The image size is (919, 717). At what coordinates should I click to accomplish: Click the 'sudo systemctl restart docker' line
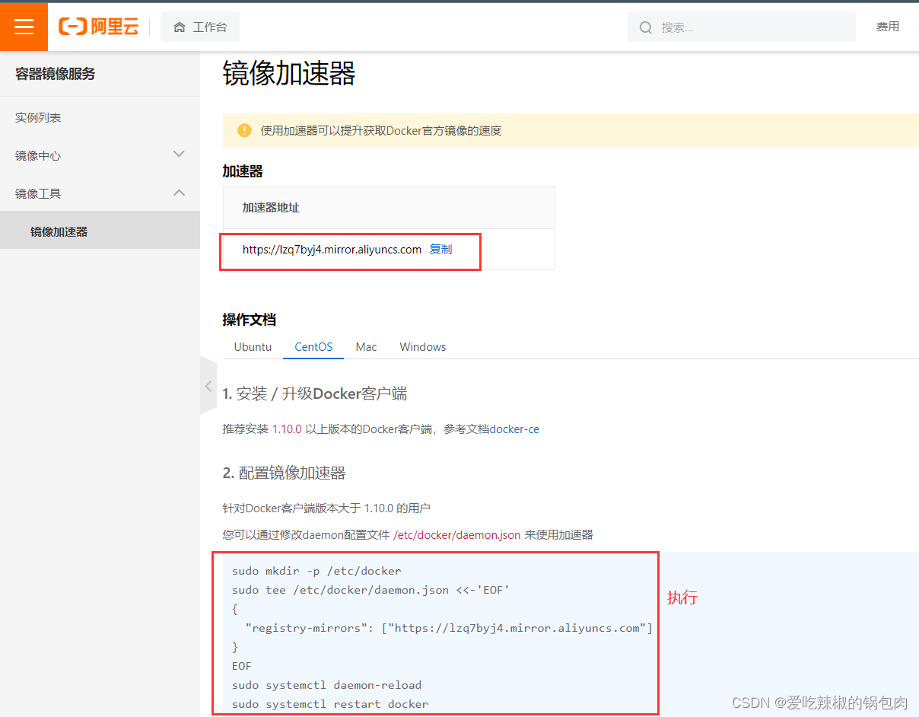pyautogui.click(x=330, y=703)
